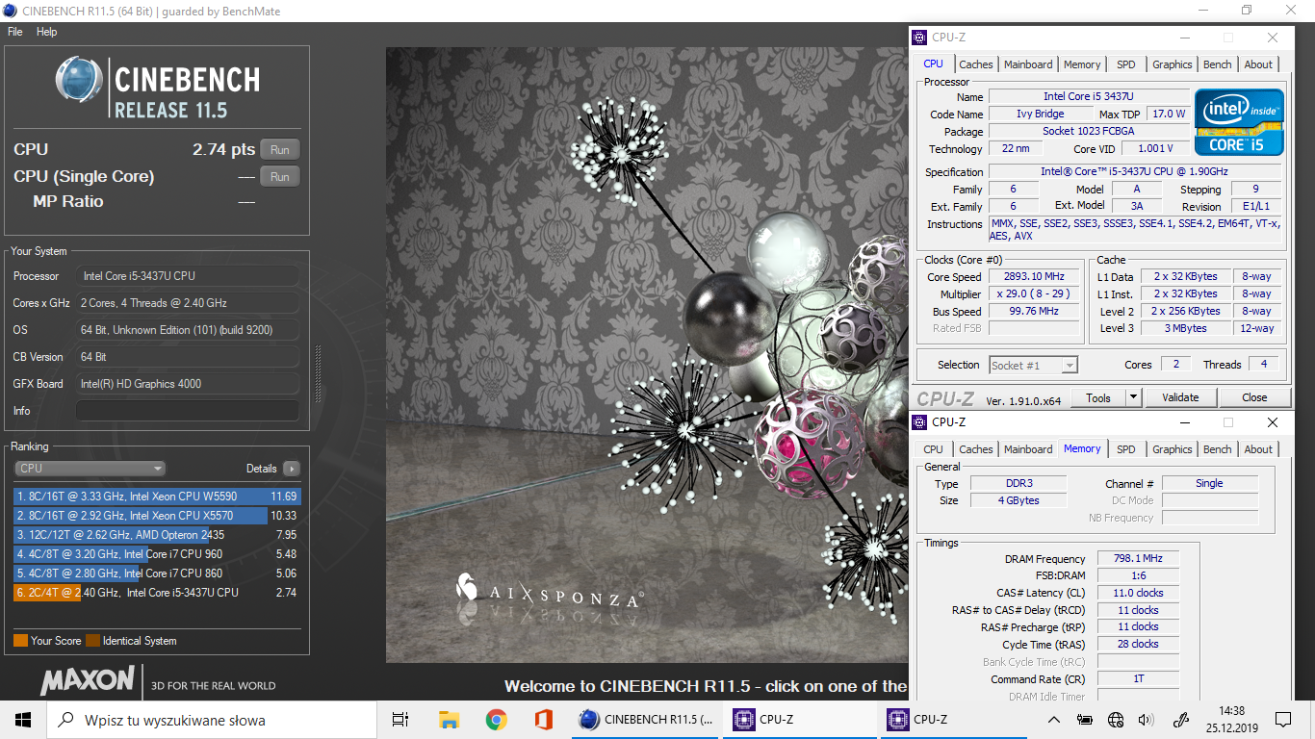Image resolution: width=1315 pixels, height=739 pixels.
Task: Switch to Bench tab in upper CPU-Z
Action: pyautogui.click(x=1217, y=64)
